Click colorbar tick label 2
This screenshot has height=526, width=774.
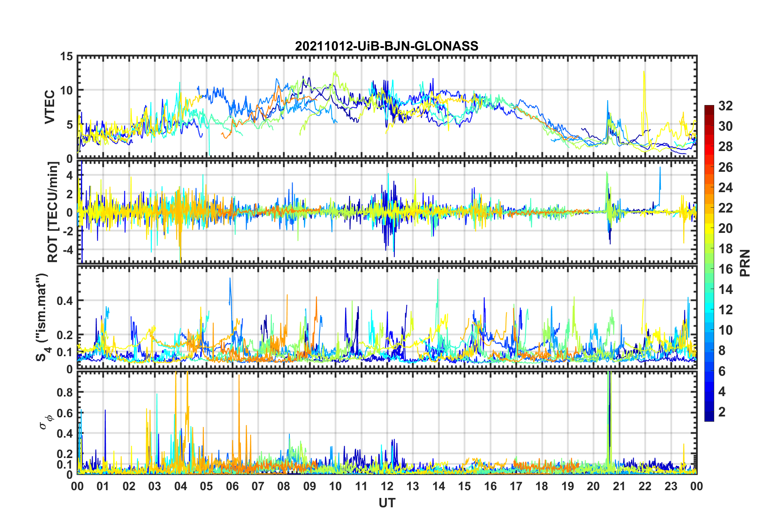pos(722,412)
